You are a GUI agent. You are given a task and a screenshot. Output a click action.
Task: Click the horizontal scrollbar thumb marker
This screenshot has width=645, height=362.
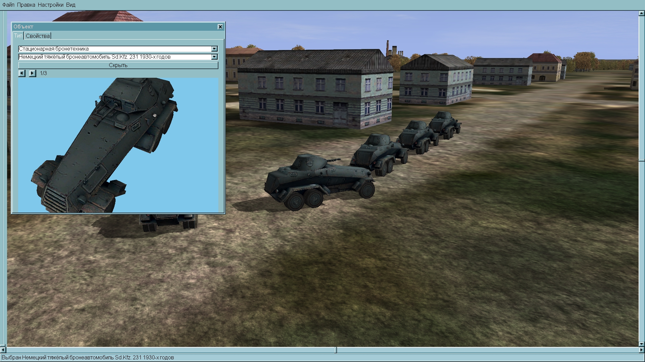coord(336,350)
